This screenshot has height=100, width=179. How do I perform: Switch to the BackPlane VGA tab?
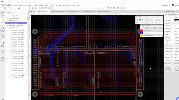pos(73,12)
